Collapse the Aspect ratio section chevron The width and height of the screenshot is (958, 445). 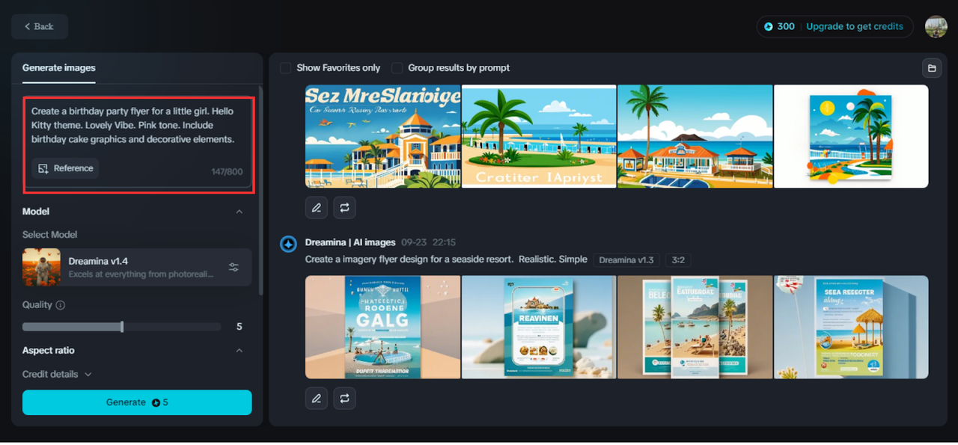239,351
